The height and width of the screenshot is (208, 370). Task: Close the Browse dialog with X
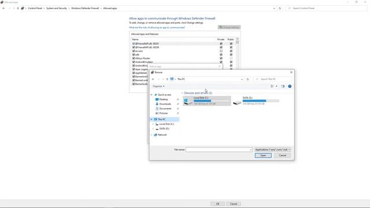291,72
